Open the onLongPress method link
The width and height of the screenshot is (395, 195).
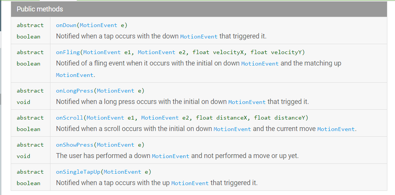point(74,91)
